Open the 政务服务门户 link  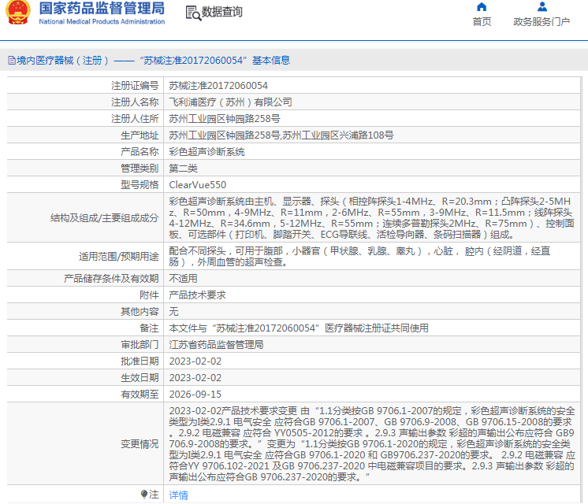coord(541,22)
